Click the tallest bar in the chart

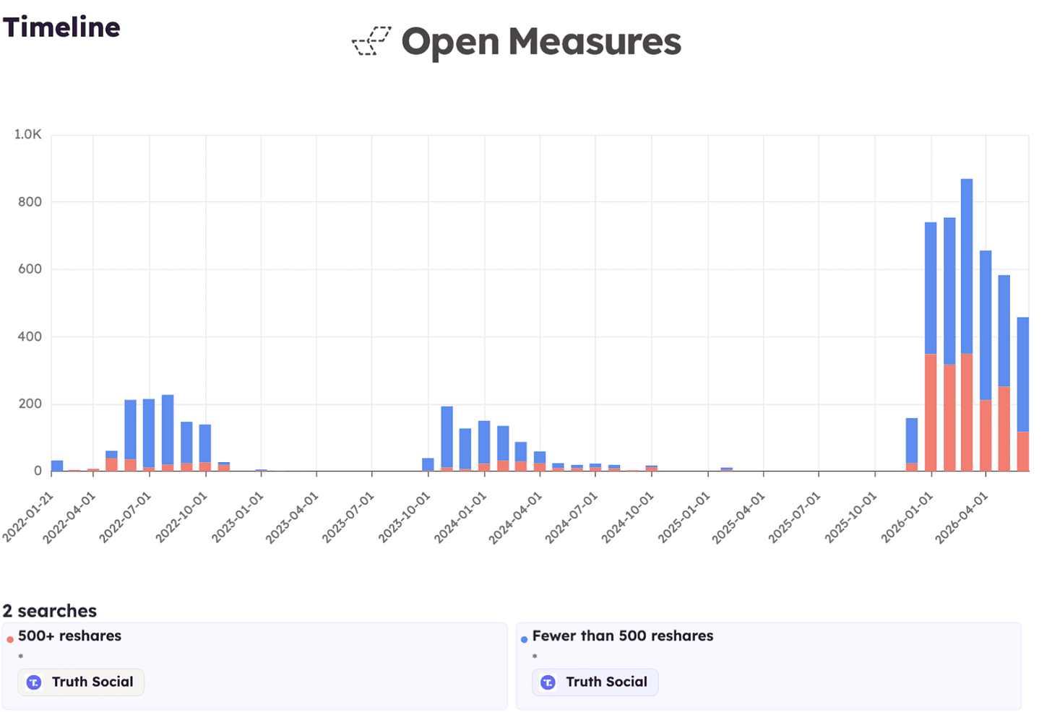pos(967,325)
